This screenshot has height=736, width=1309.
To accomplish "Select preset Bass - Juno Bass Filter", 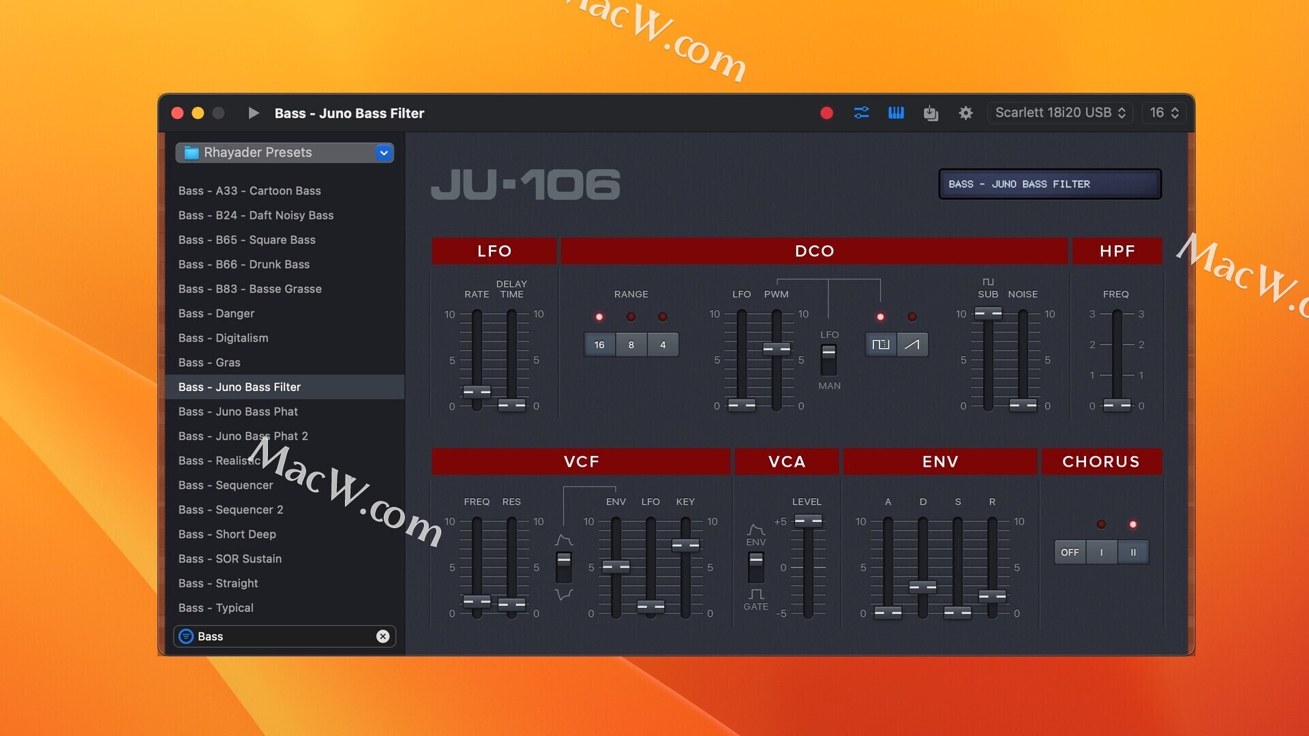I will pyautogui.click(x=285, y=387).
